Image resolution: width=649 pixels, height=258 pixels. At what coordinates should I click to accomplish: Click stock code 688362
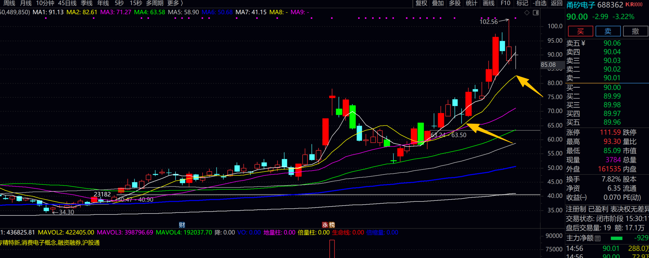click(610, 5)
